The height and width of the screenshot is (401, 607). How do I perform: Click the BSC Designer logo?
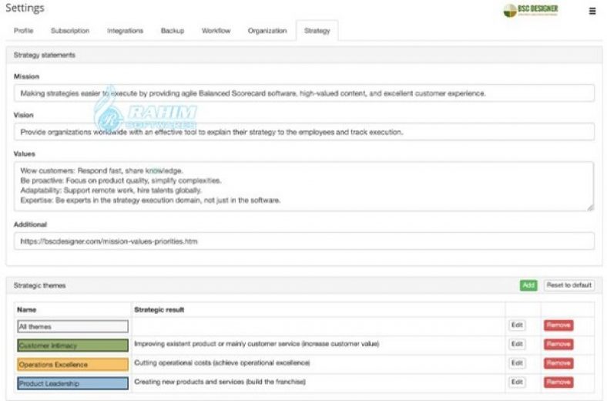coord(531,11)
